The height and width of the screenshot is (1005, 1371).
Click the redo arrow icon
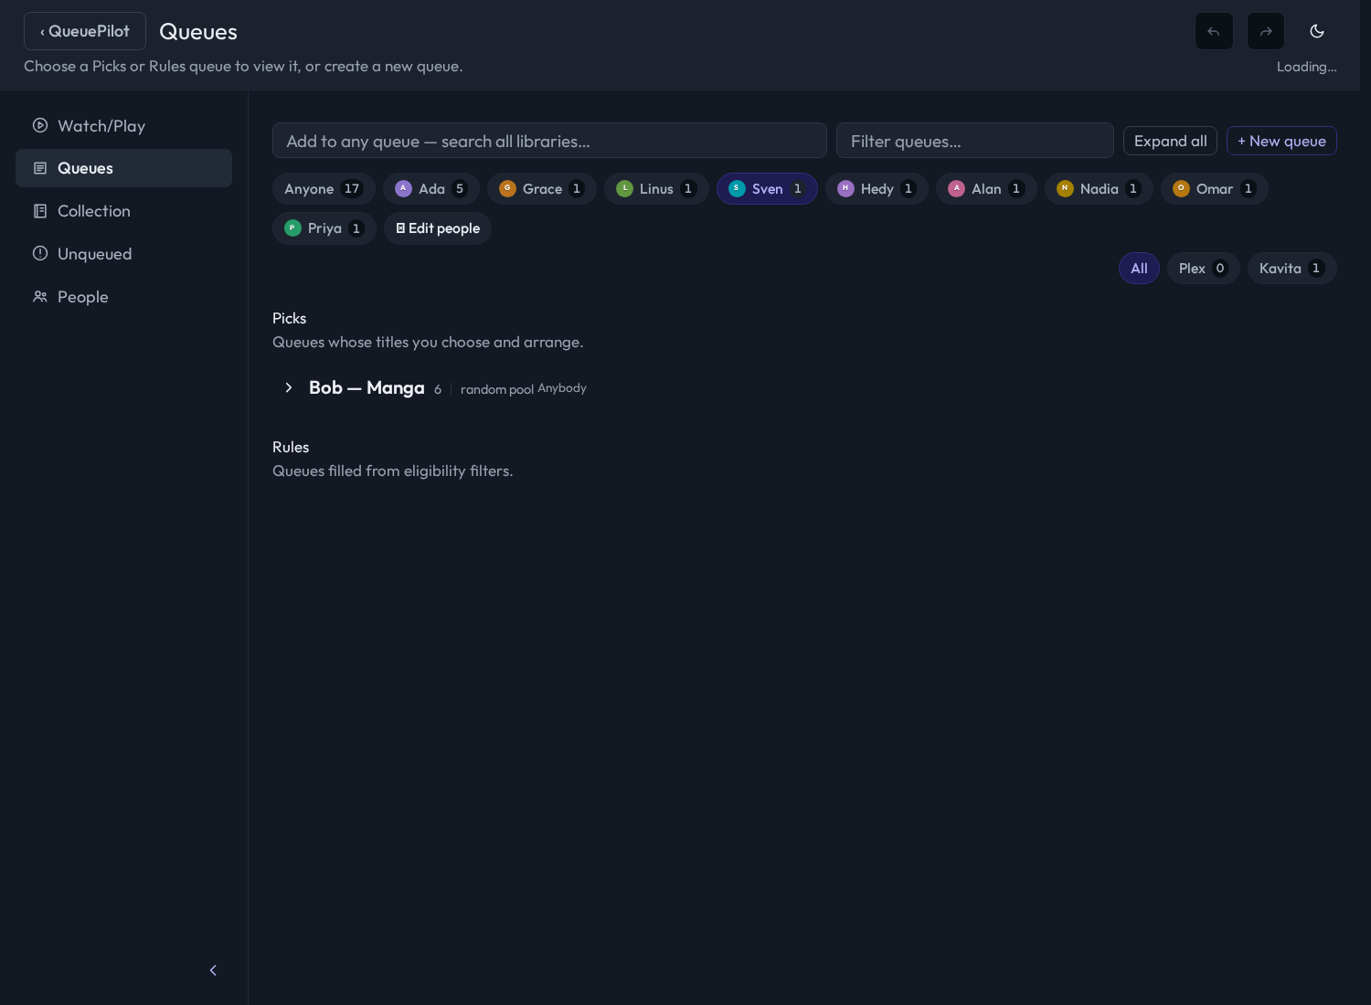coord(1266,31)
